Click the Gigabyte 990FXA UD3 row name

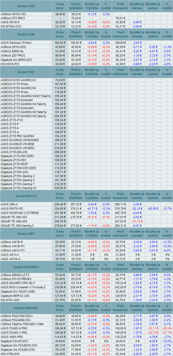[15, 296]
